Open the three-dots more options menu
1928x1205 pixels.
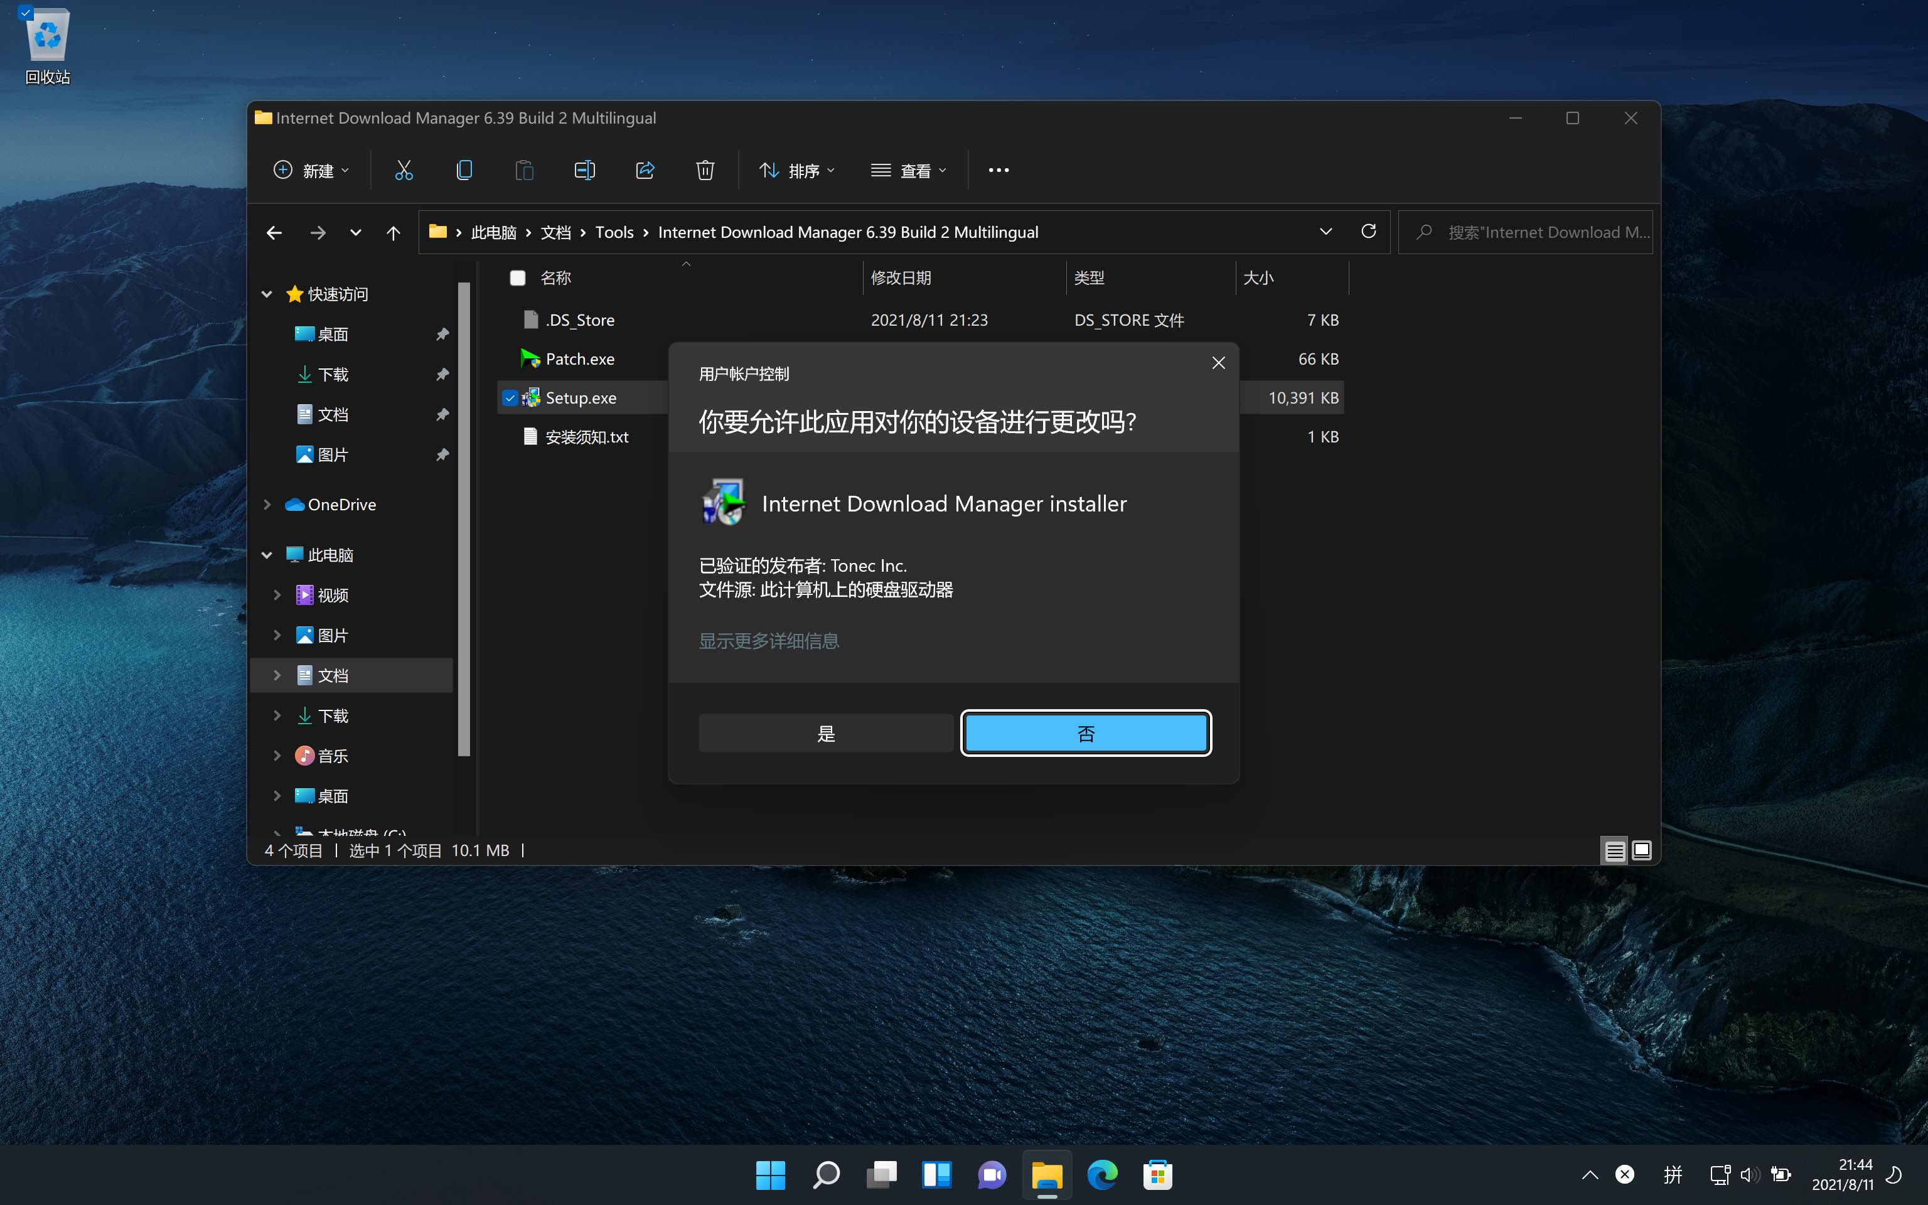[999, 171]
